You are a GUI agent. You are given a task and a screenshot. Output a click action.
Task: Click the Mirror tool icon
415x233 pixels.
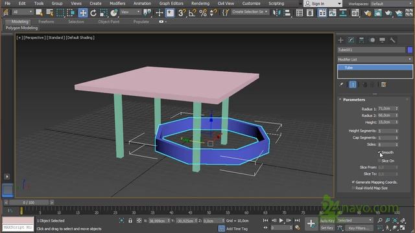(277, 13)
